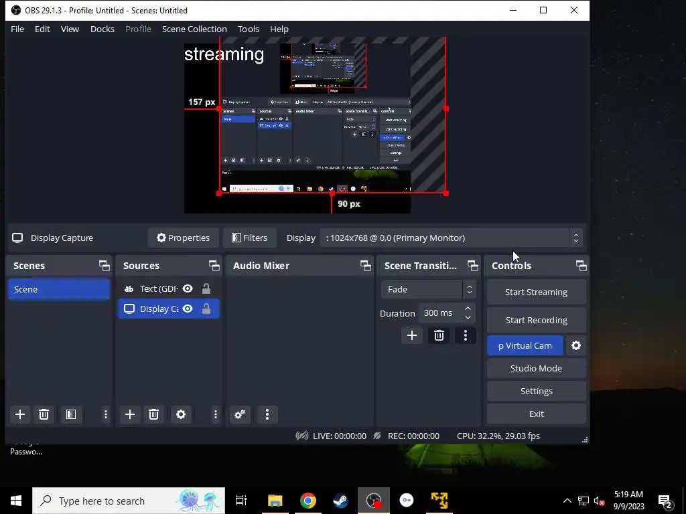Undock the Audio Mixer panel
Viewport: 686px width, 514px height.
tap(365, 265)
